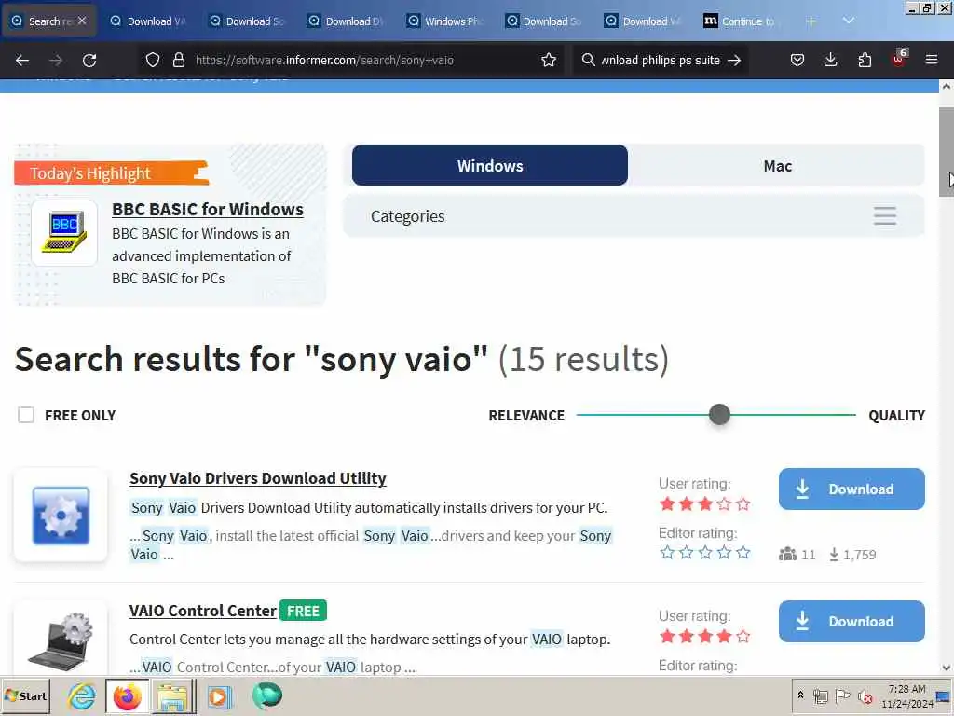Download Sony Vaio Drivers Download Utility

point(852,489)
